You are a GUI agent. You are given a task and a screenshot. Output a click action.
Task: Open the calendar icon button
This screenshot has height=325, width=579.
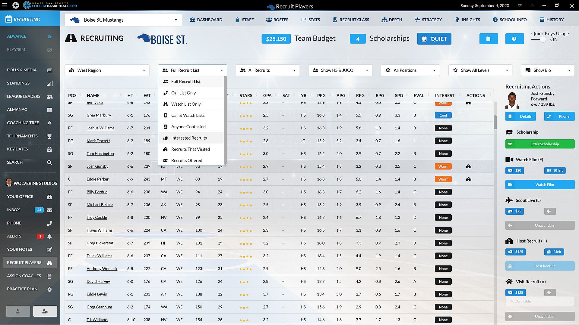click(488, 39)
